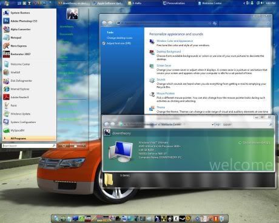Click the search magnifier in Start Search box

pyautogui.click(x=54, y=145)
